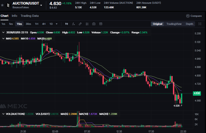Open the candlestick chart type selector
The width and height of the screenshot is (206, 133).
point(67,24)
